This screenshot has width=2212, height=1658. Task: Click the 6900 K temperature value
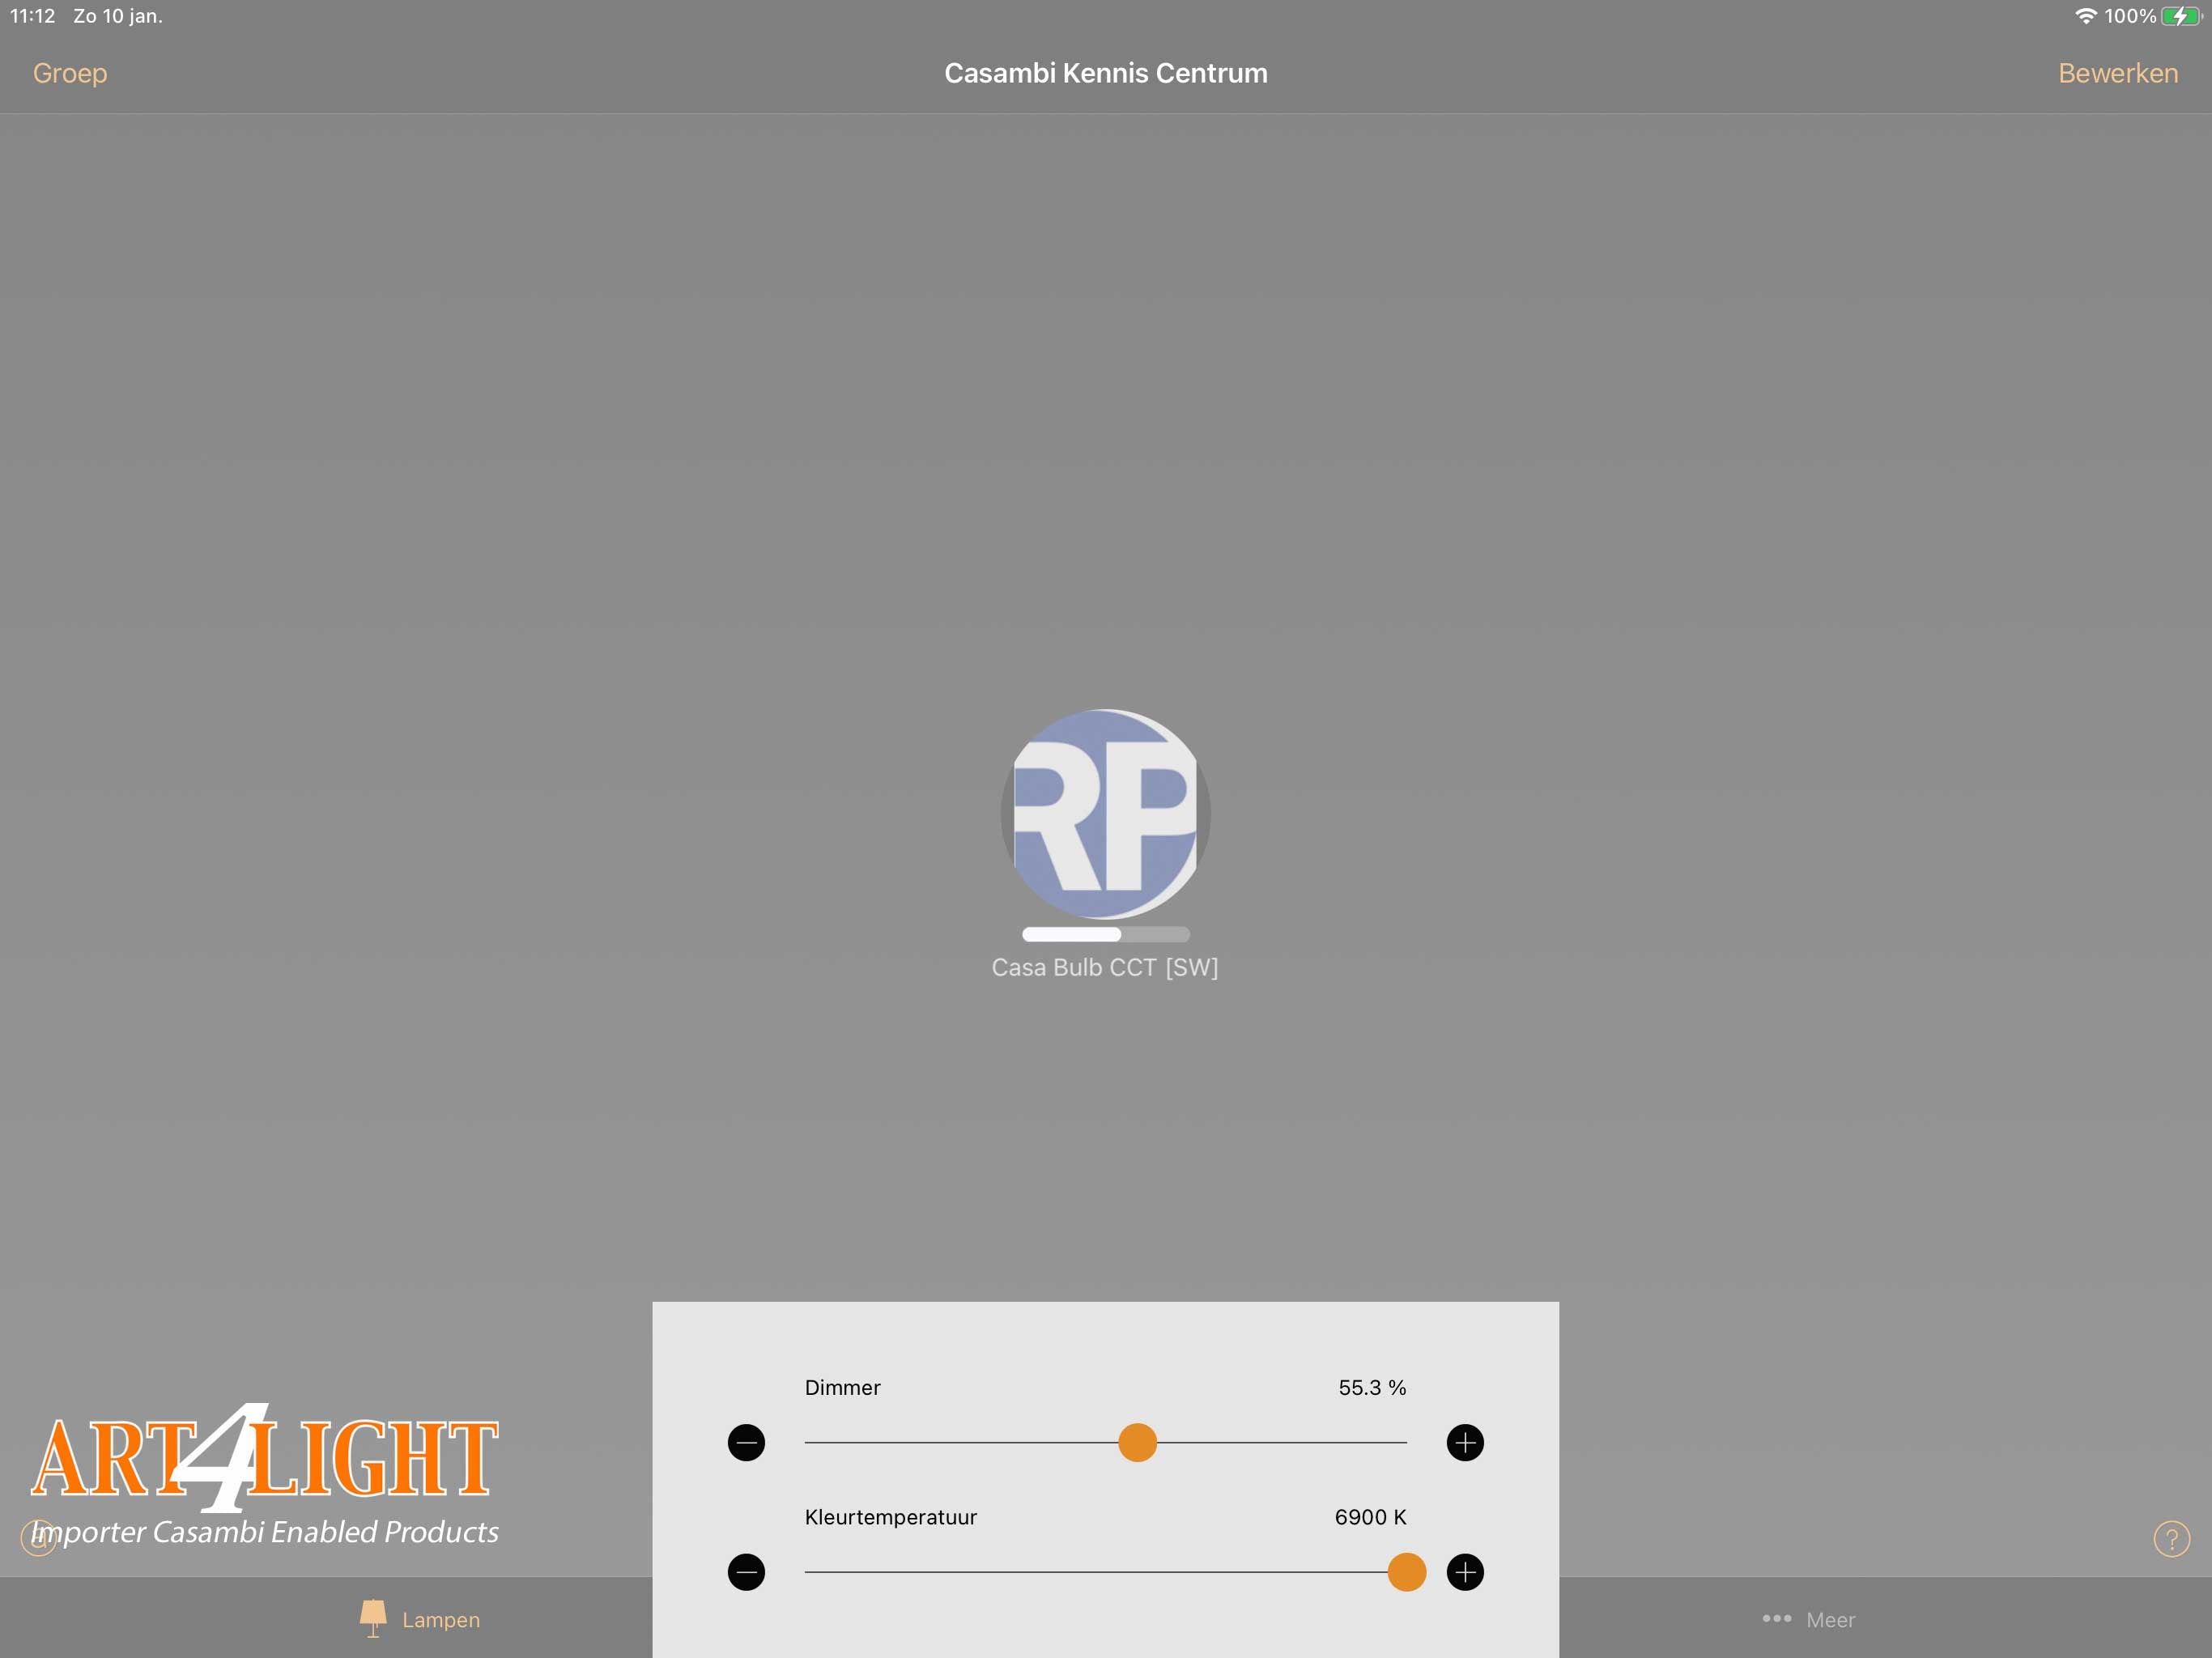point(1370,1517)
